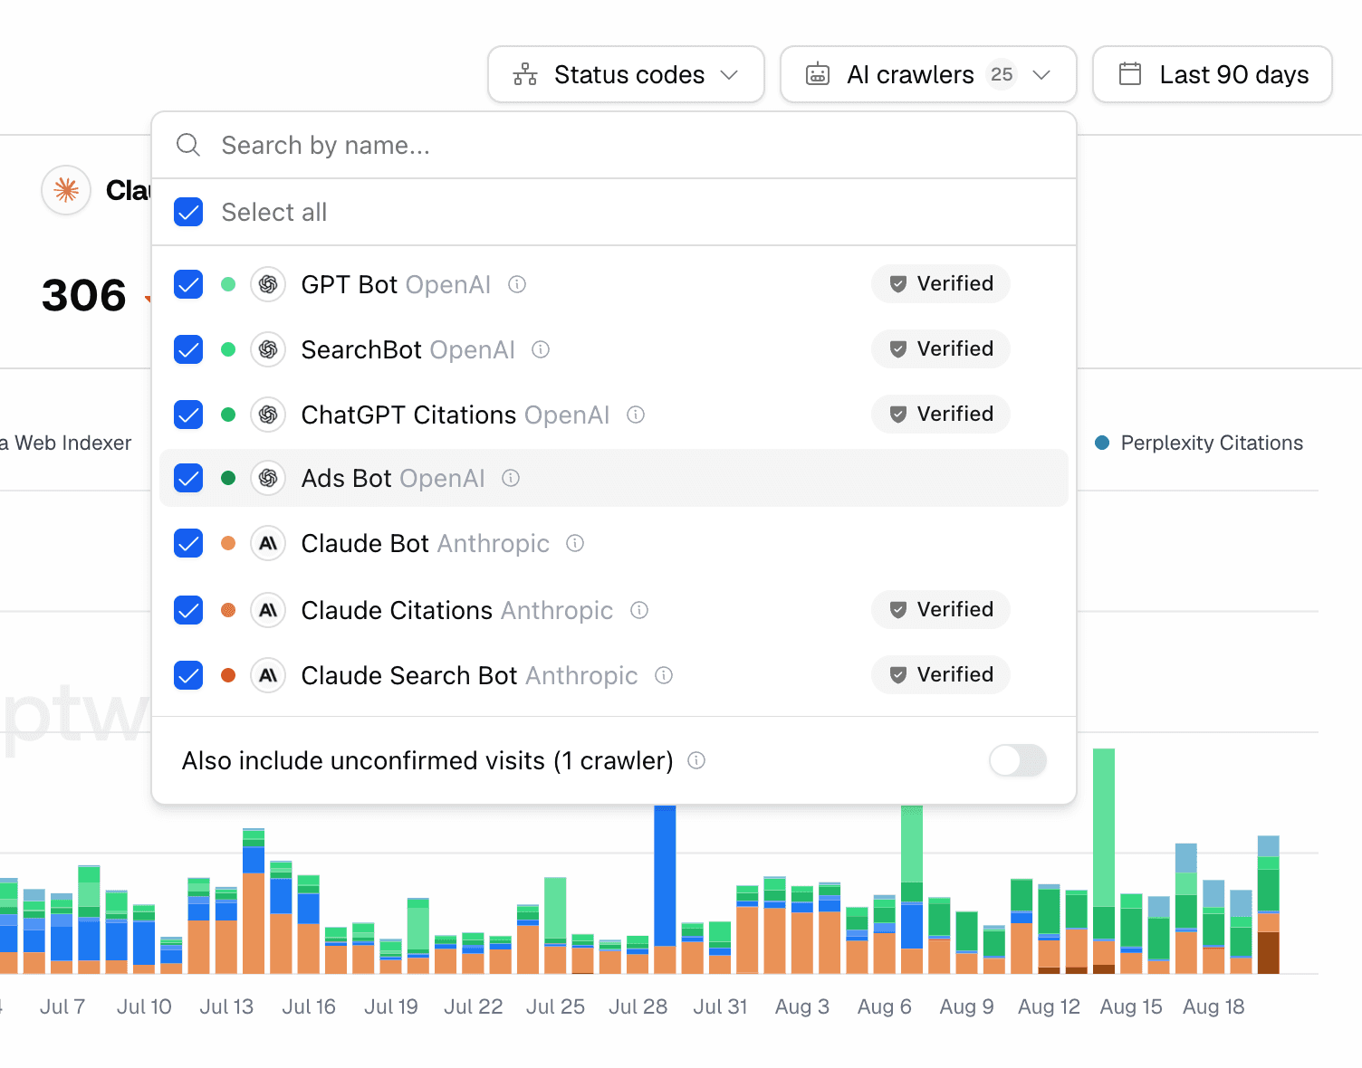Open the AI crawlers filter dropdown

coord(928,74)
